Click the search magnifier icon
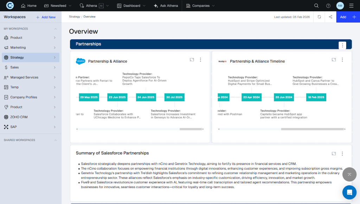This screenshot has width=360, height=204. pos(316,5)
